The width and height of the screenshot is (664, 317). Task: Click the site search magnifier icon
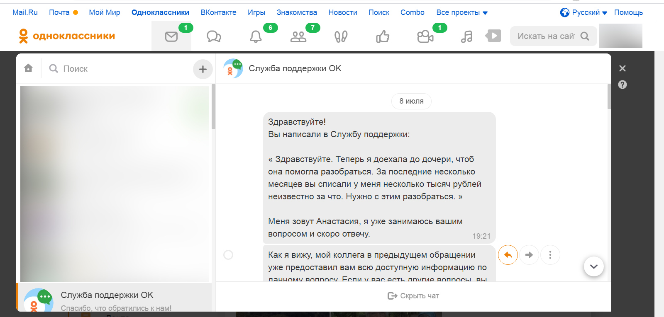tap(585, 36)
